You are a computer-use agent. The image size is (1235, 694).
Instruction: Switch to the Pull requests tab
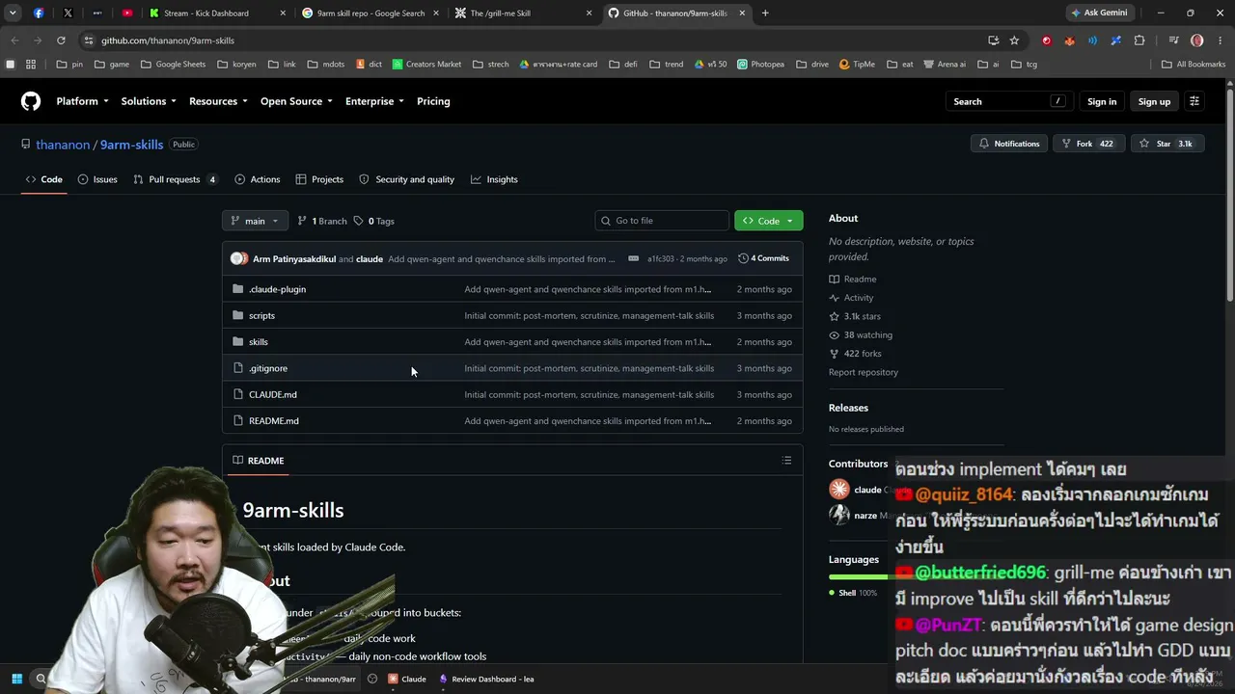click(175, 179)
